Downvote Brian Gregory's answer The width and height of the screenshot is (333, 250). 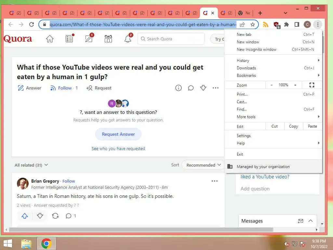40,216
